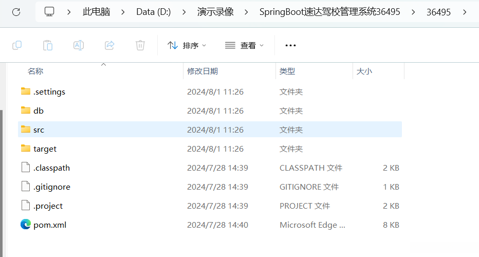Viewport: 479px width, 257px height.
Task: Open the 排序 sort dropdown
Action: [187, 45]
